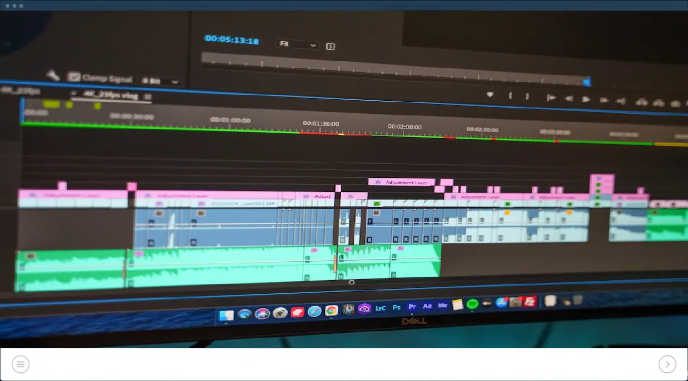Open the wrench settings icon in the scopes panel
Screen dimensions: 688x381
(53, 75)
